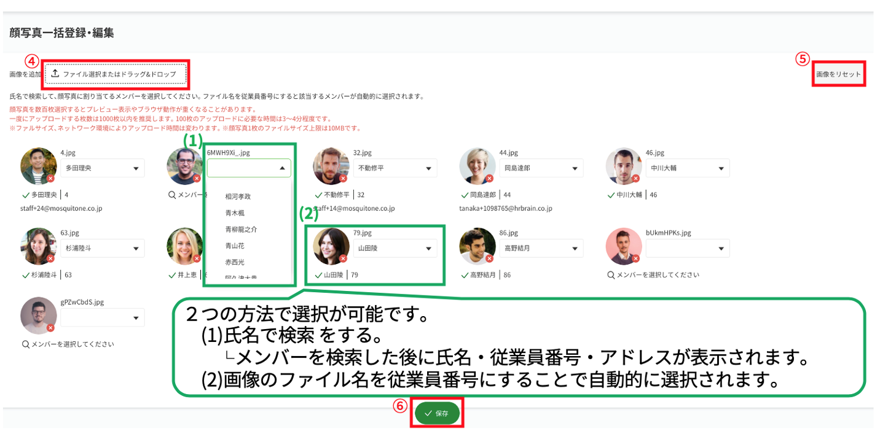Open the empty member dropdown for bUkmHPKs.jpg

tap(687, 249)
